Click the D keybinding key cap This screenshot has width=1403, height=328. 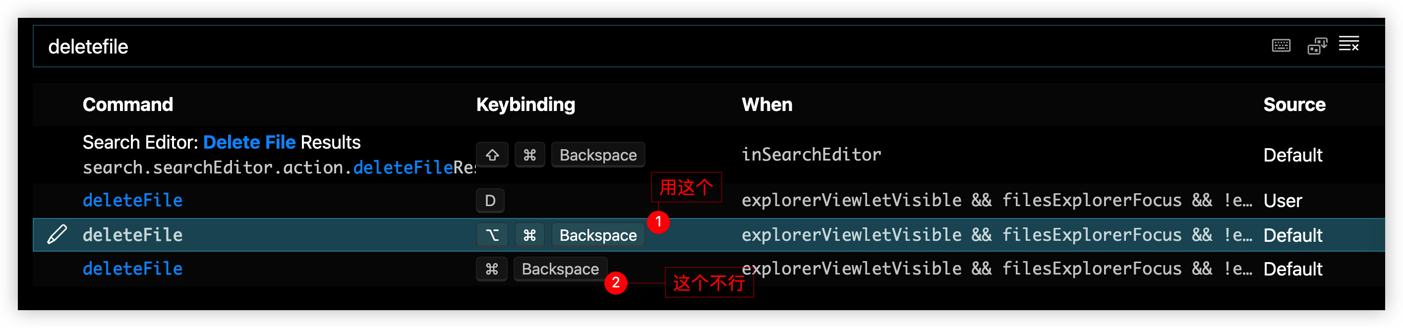490,201
